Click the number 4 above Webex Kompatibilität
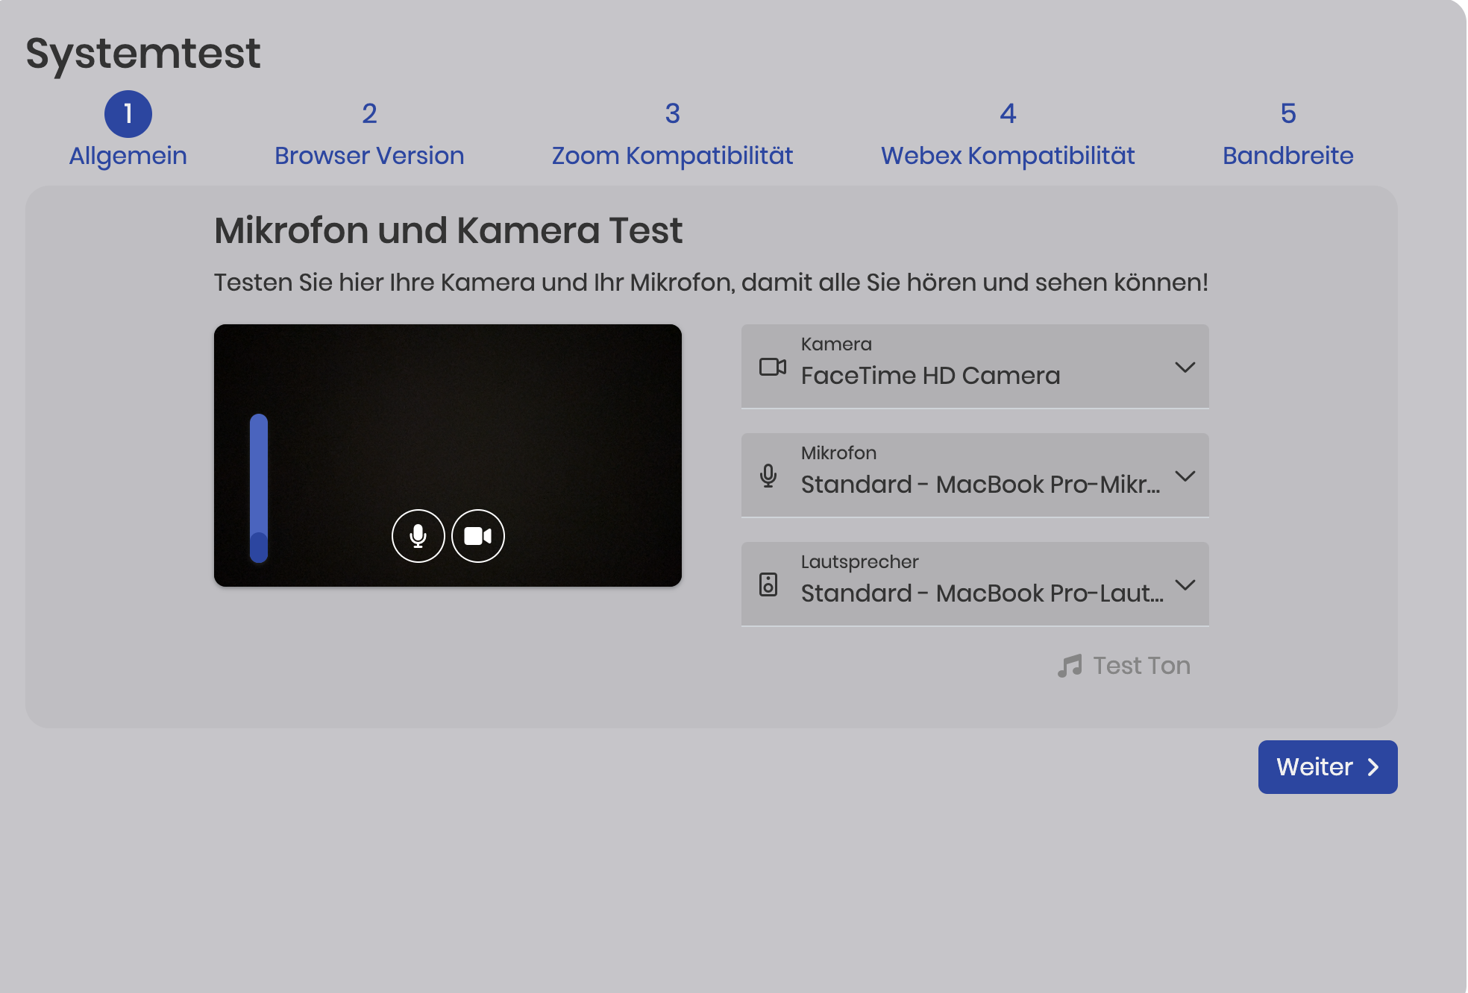 1008,113
